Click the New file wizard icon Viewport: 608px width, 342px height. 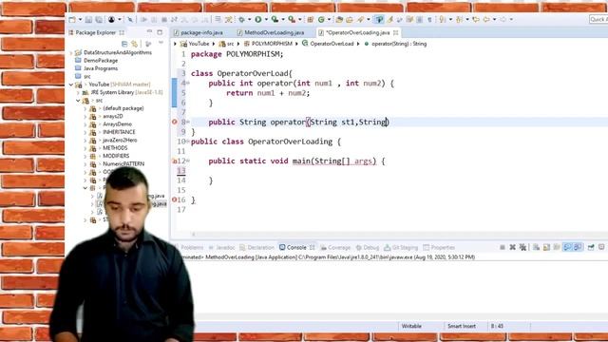[72, 19]
